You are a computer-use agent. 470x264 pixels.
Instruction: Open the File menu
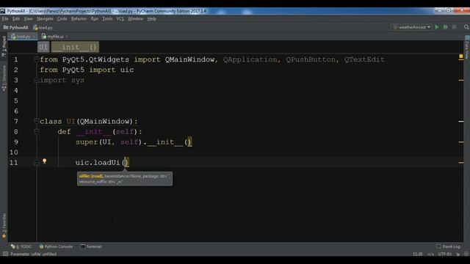[5, 18]
